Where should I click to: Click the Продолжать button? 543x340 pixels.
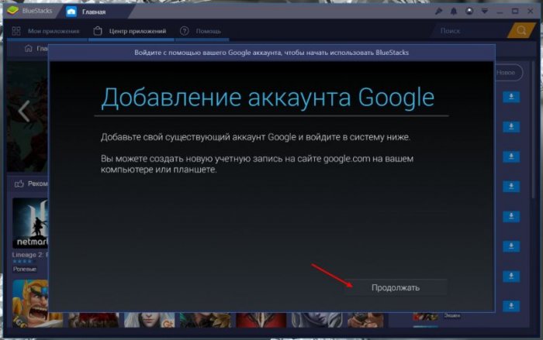point(396,287)
